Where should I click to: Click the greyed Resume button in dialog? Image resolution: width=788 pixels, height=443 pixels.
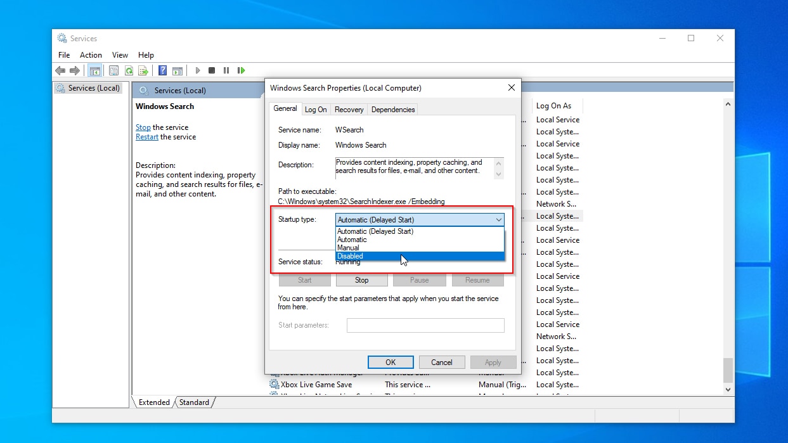(477, 280)
